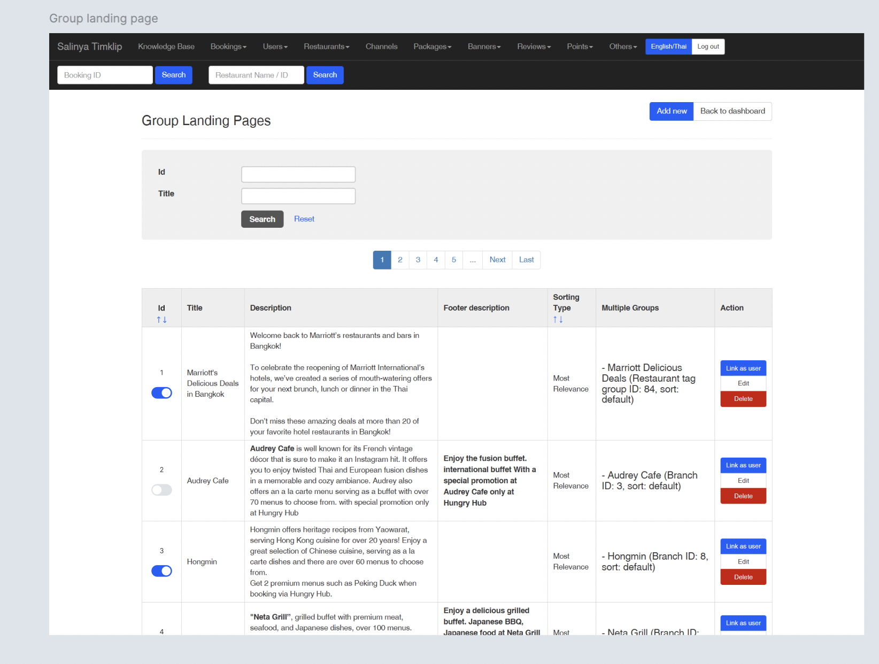Focus the Title filter input field
This screenshot has height=664, width=879.
click(x=298, y=196)
